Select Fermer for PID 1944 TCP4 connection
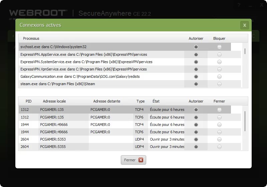267x187 pixels. (219, 125)
